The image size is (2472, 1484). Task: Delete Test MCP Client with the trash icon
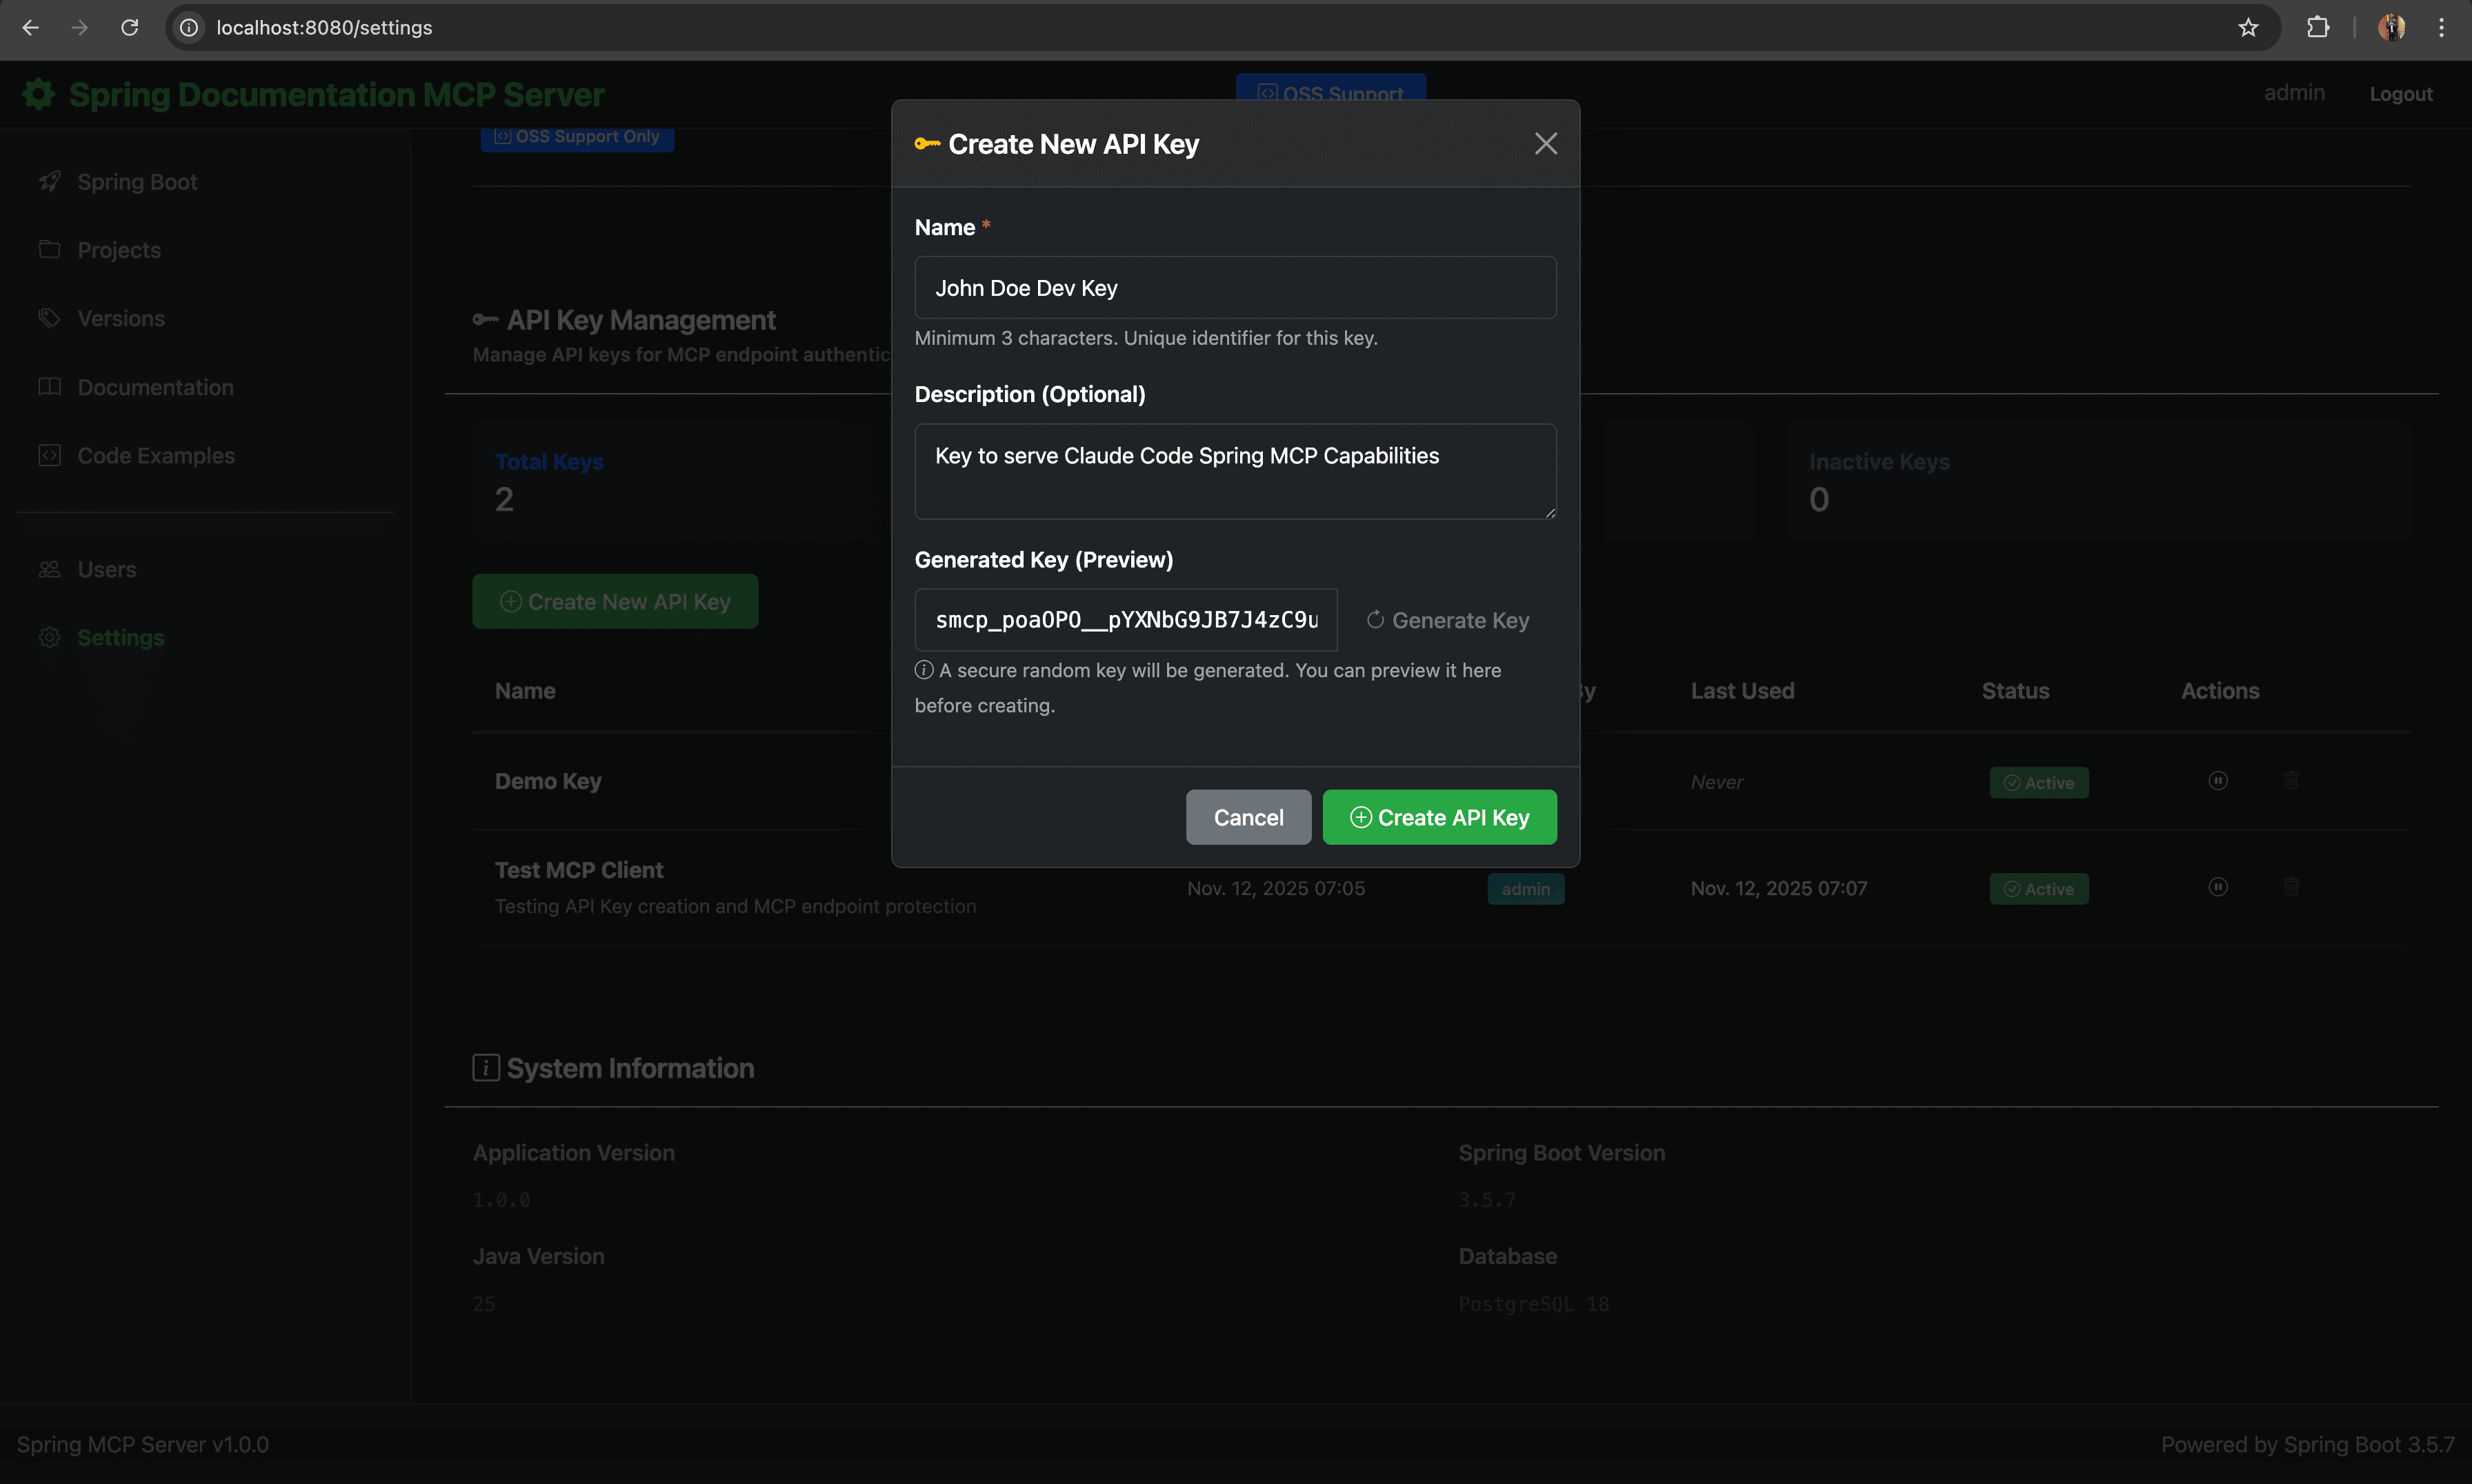click(x=2291, y=886)
